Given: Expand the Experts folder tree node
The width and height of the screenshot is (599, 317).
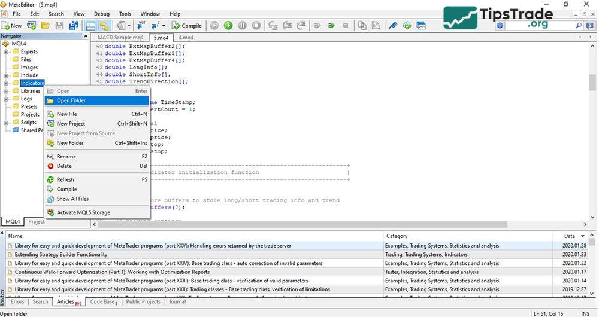Looking at the screenshot, I should click(6, 52).
